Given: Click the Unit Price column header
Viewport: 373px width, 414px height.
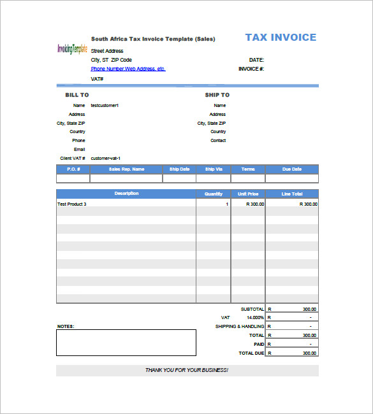Looking at the screenshot, I should (x=248, y=194).
